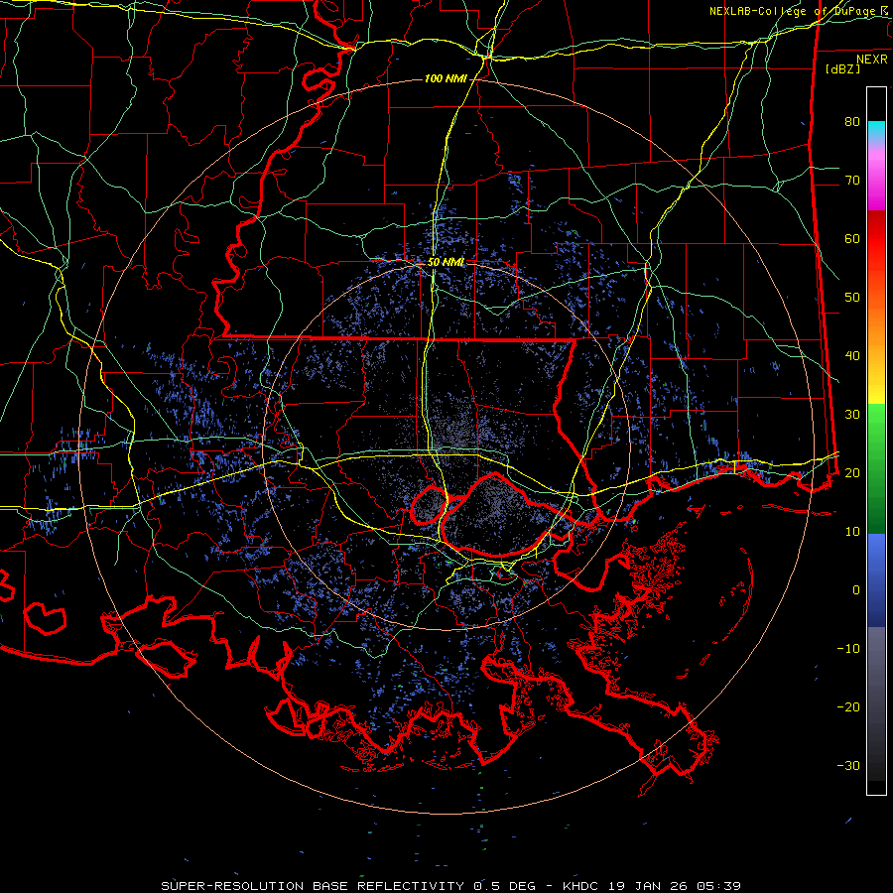Screen dimensions: 893x893
Task: Click the 20 value on the dBZ scale
Action: tap(852, 472)
